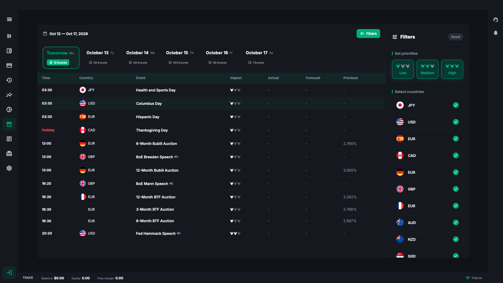Open the wallet sidebar icon
Image resolution: width=503 pixels, height=283 pixels.
[9, 51]
